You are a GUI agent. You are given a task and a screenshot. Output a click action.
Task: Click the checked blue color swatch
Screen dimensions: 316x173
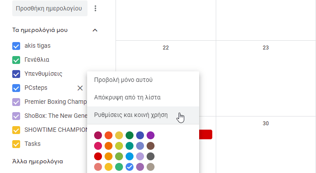pos(130,167)
